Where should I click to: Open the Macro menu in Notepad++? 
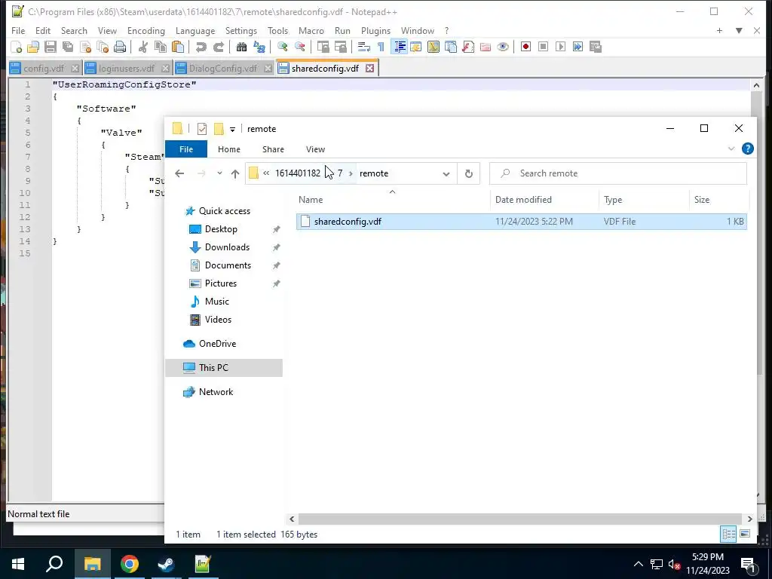tap(311, 30)
